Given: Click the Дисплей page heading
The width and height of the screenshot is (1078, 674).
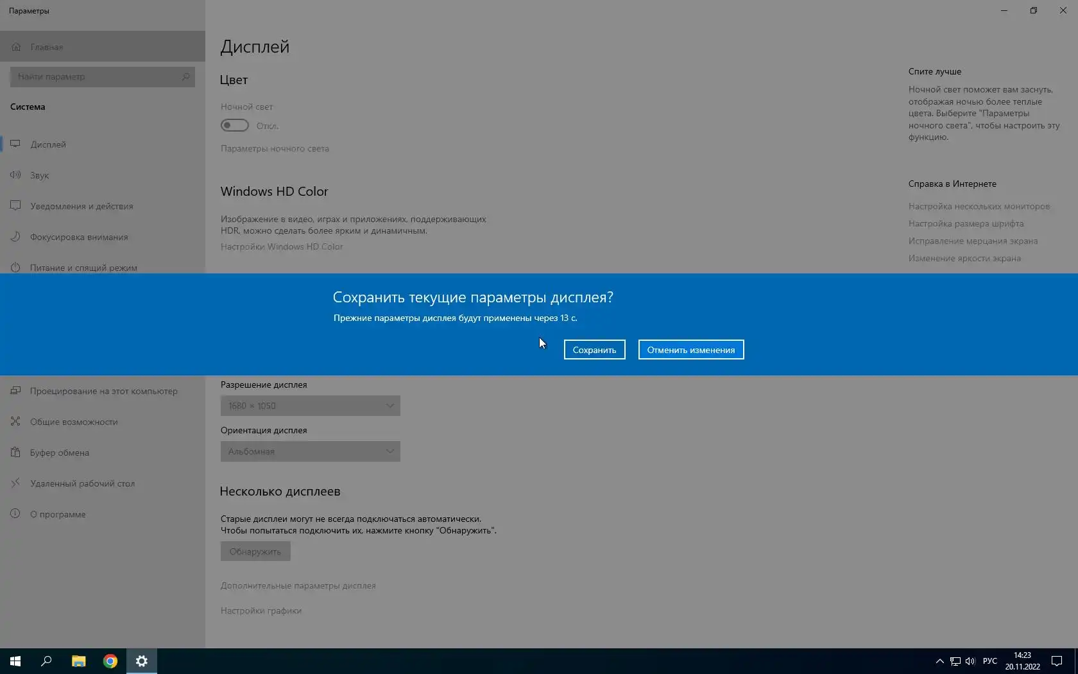Looking at the screenshot, I should 255,47.
